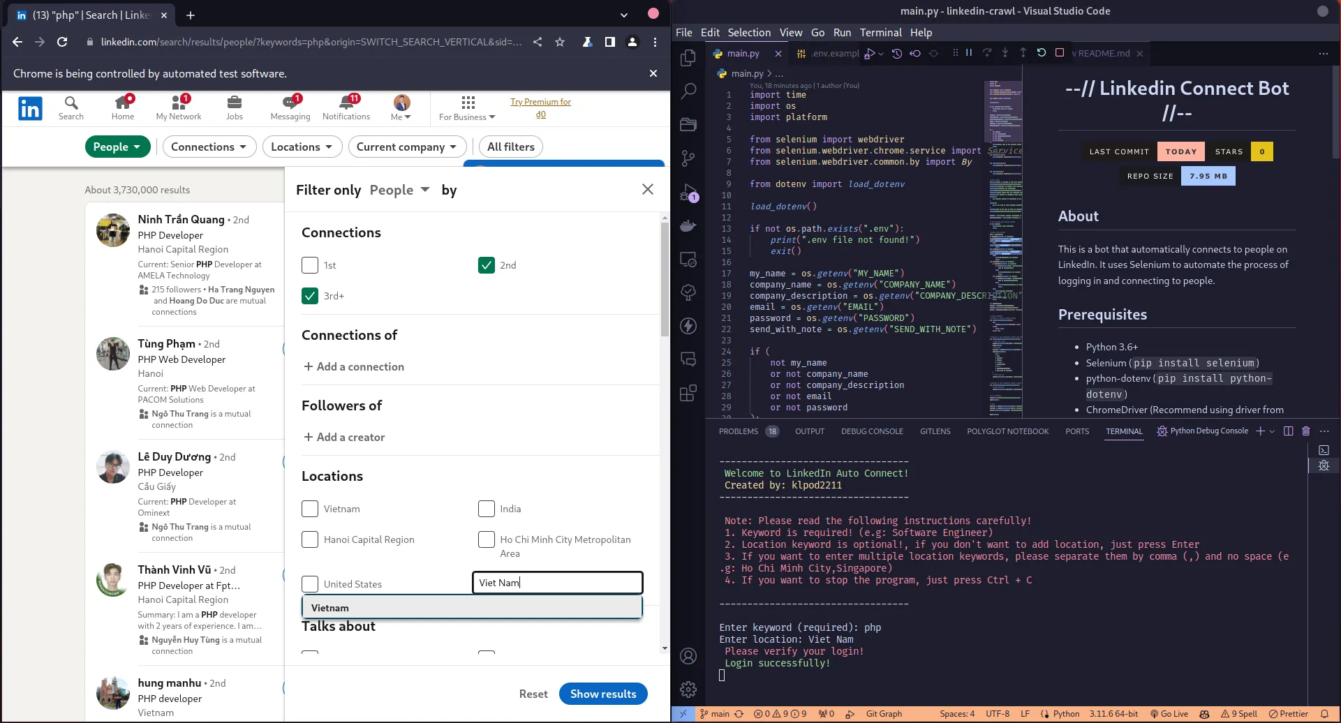Open Source Control view in VS Code
1341x723 pixels.
click(688, 158)
